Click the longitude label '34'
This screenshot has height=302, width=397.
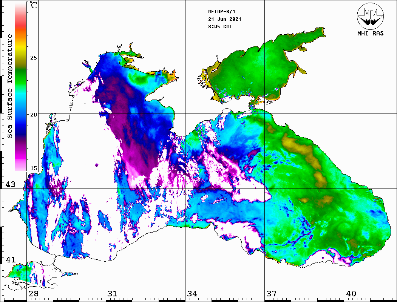click(192, 294)
